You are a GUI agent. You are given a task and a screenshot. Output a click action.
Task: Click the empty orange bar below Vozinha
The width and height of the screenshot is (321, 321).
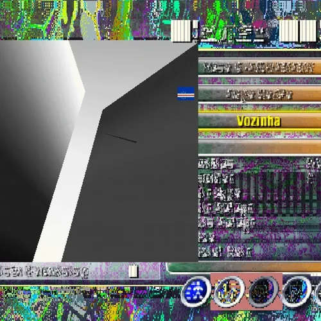click(259, 147)
